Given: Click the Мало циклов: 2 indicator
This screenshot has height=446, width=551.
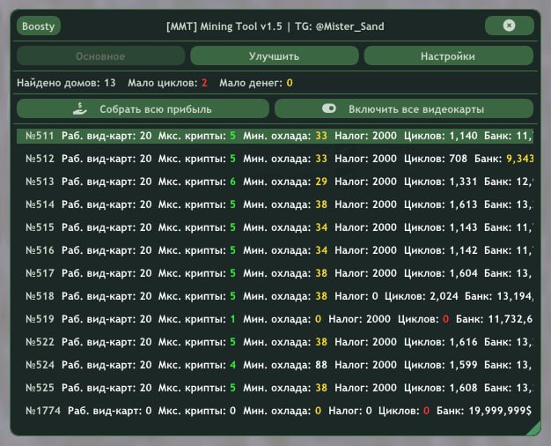Looking at the screenshot, I should point(167,83).
